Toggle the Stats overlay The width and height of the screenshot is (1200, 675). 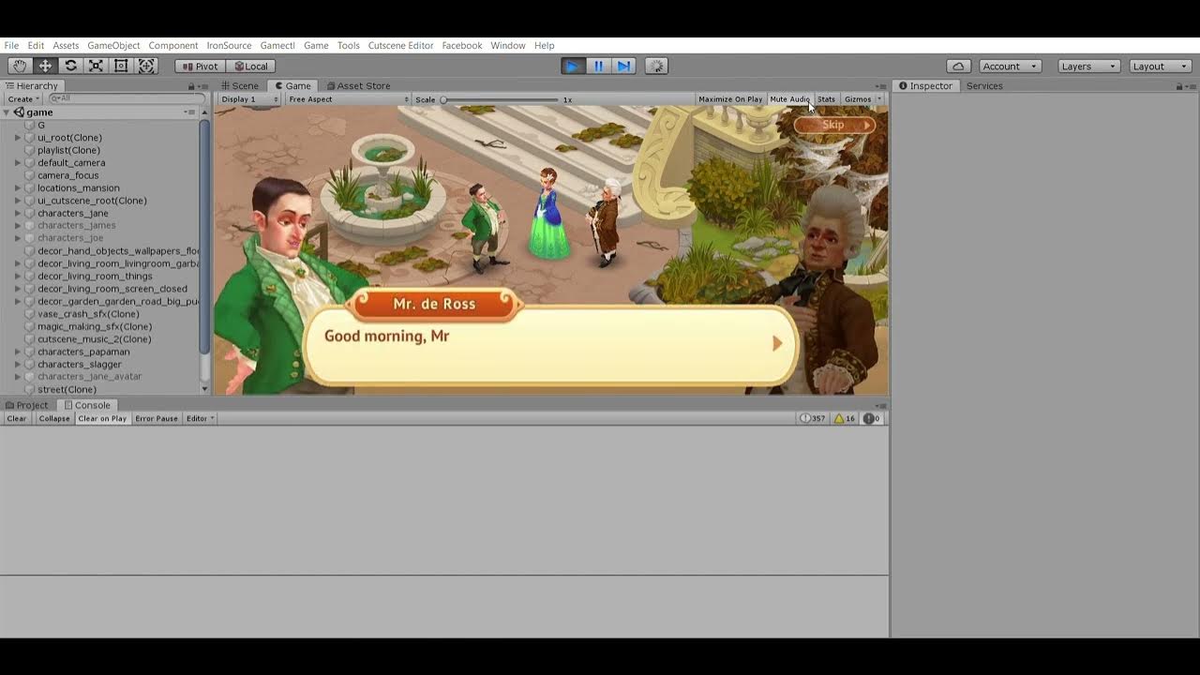(x=826, y=99)
